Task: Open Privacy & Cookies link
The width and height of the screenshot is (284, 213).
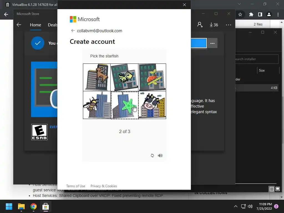Action: click(104, 186)
